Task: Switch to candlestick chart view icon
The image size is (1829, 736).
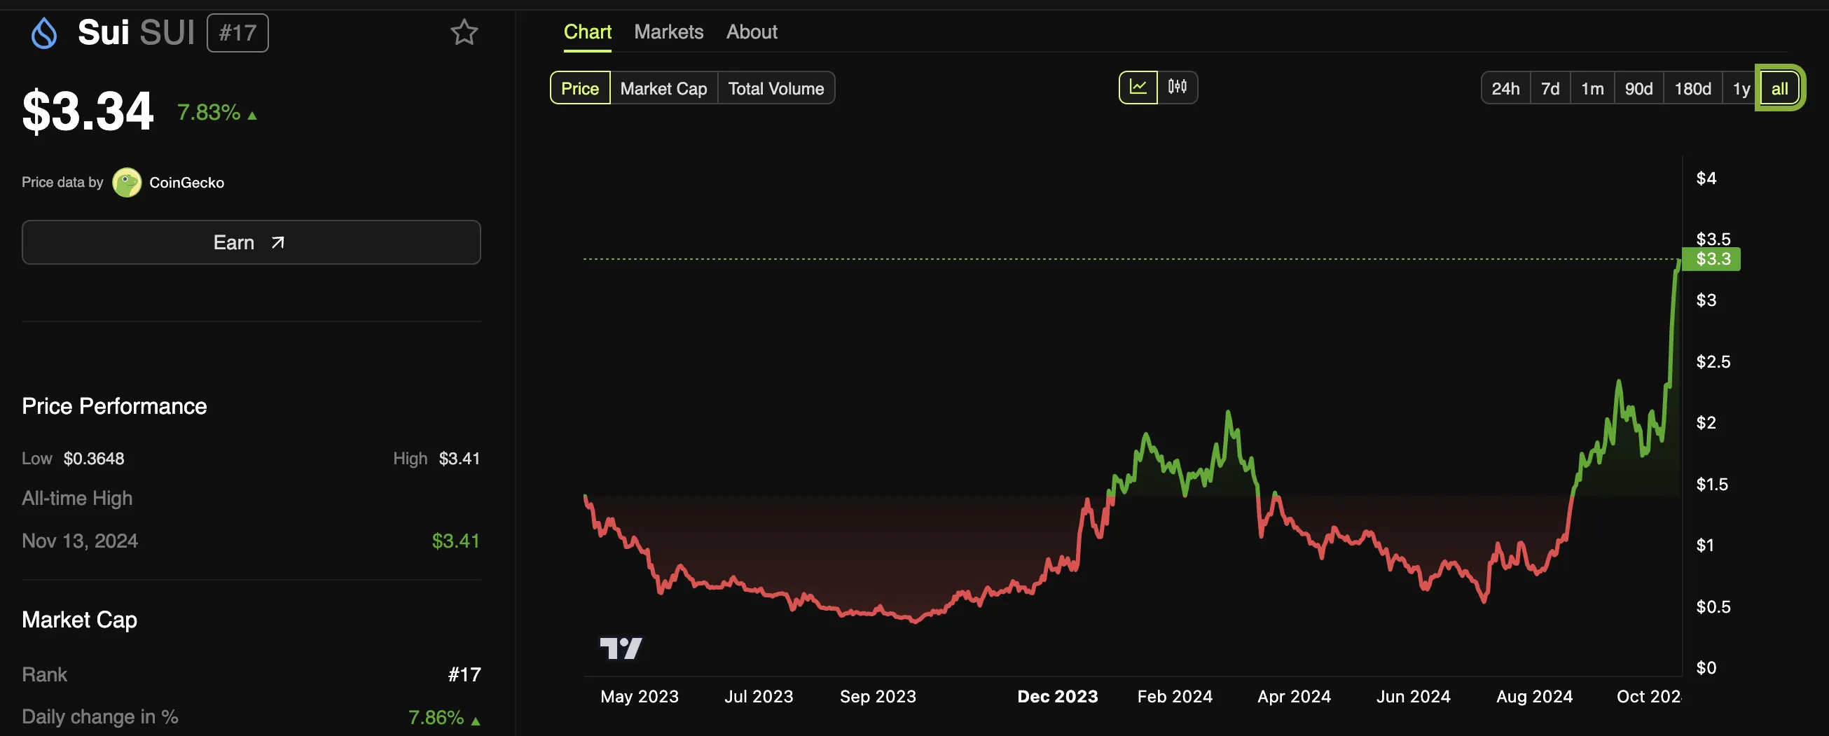Action: (x=1177, y=88)
